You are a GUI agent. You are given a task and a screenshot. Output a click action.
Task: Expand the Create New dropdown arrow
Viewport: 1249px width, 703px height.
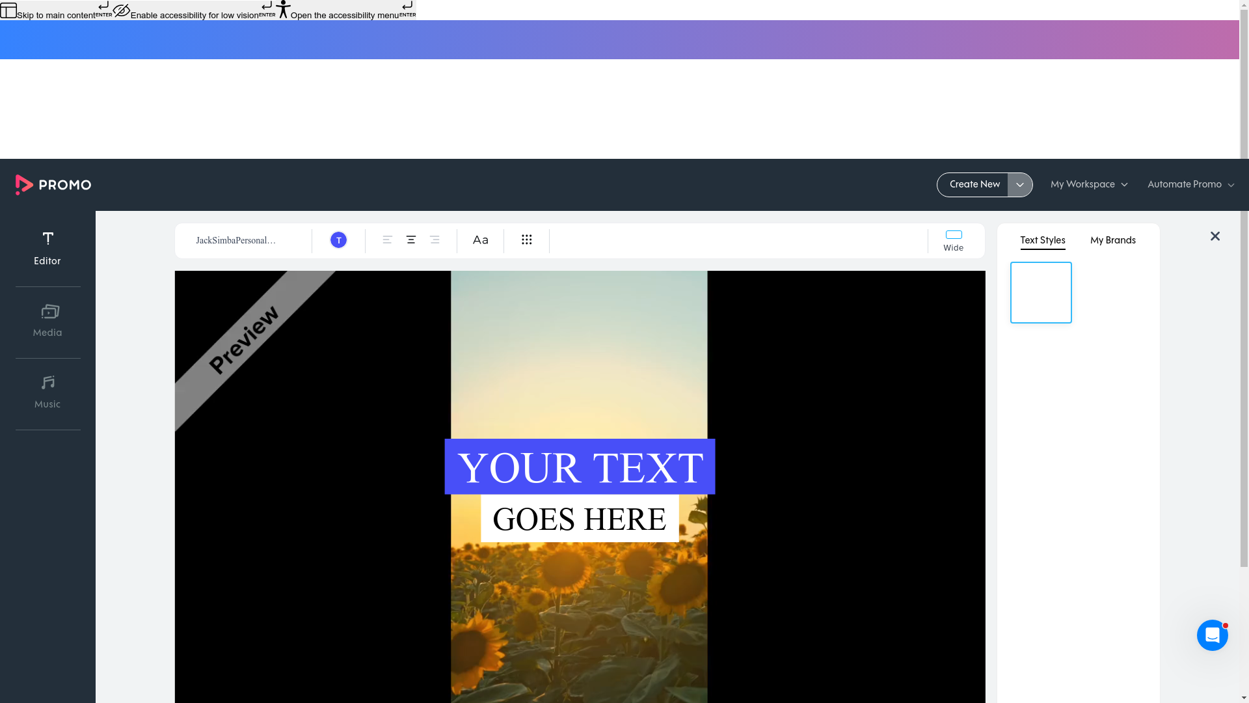pyautogui.click(x=1019, y=185)
